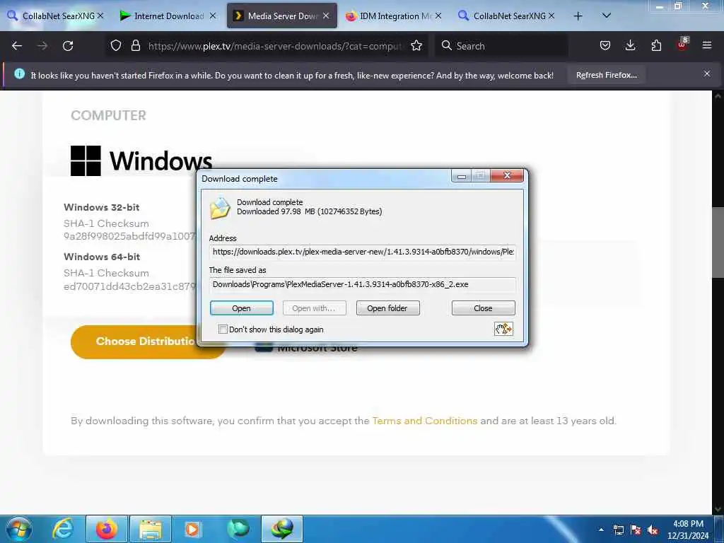This screenshot has width=724, height=543.
Task: Launch Internet Explorer from taskbar
Action: click(x=63, y=529)
